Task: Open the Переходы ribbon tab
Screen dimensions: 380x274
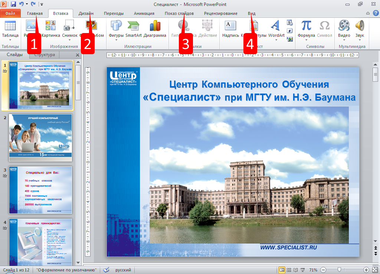Action: point(114,13)
